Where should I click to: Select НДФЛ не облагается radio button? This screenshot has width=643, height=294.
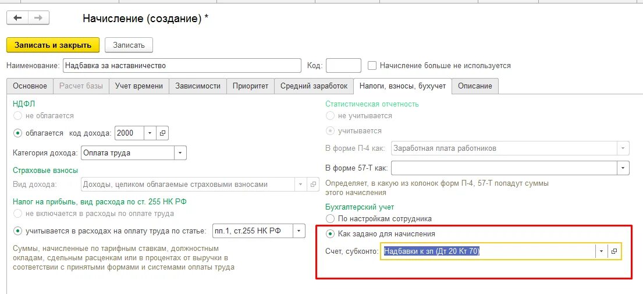(x=17, y=116)
